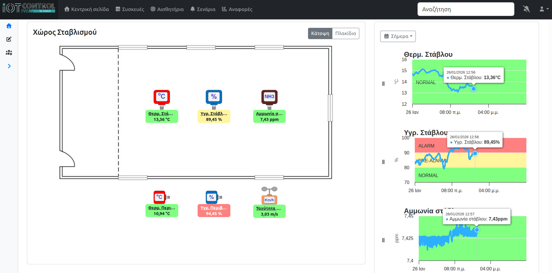This screenshot has height=273, width=552.
Task: Click the Αναζήτηση search field
Action: pos(466,9)
